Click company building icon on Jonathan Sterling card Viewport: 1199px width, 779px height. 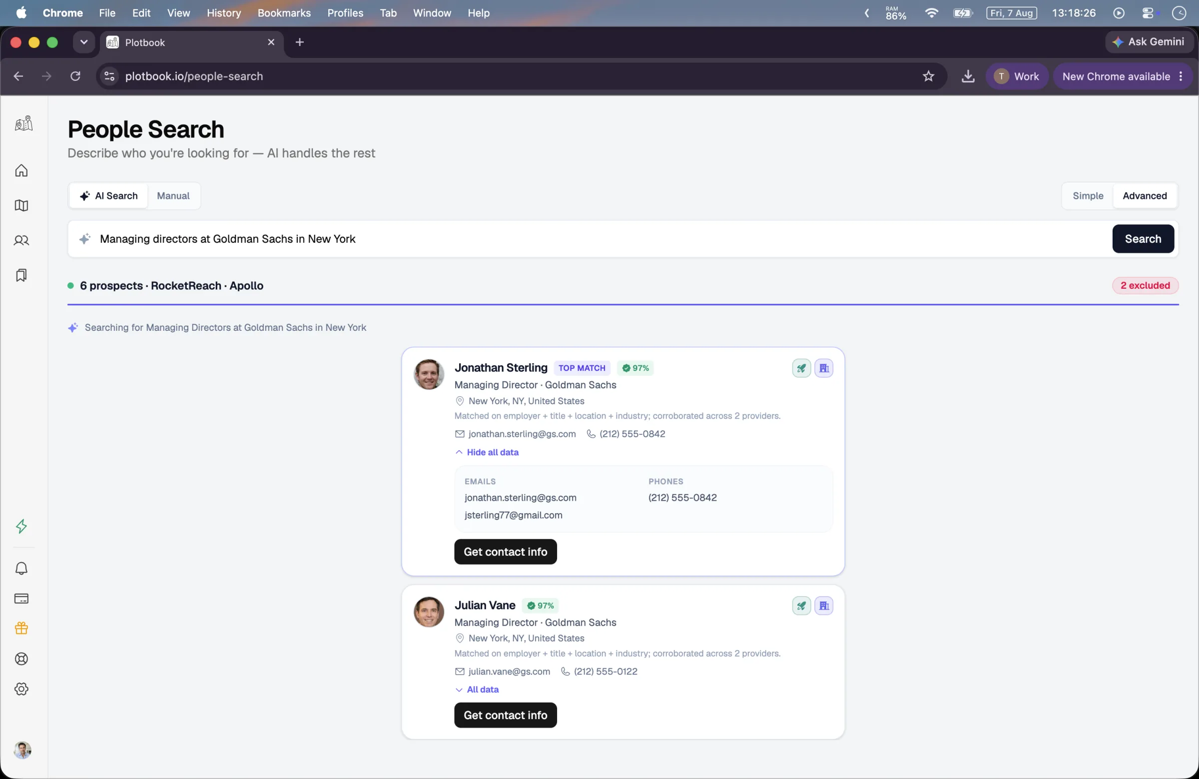pyautogui.click(x=824, y=368)
